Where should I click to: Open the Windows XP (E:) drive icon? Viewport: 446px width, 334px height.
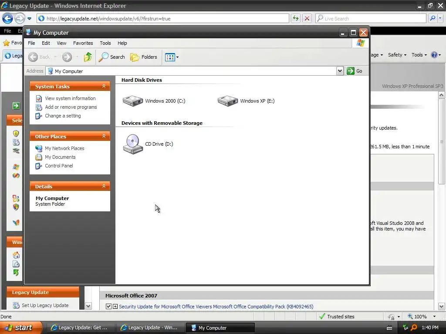[227, 101]
